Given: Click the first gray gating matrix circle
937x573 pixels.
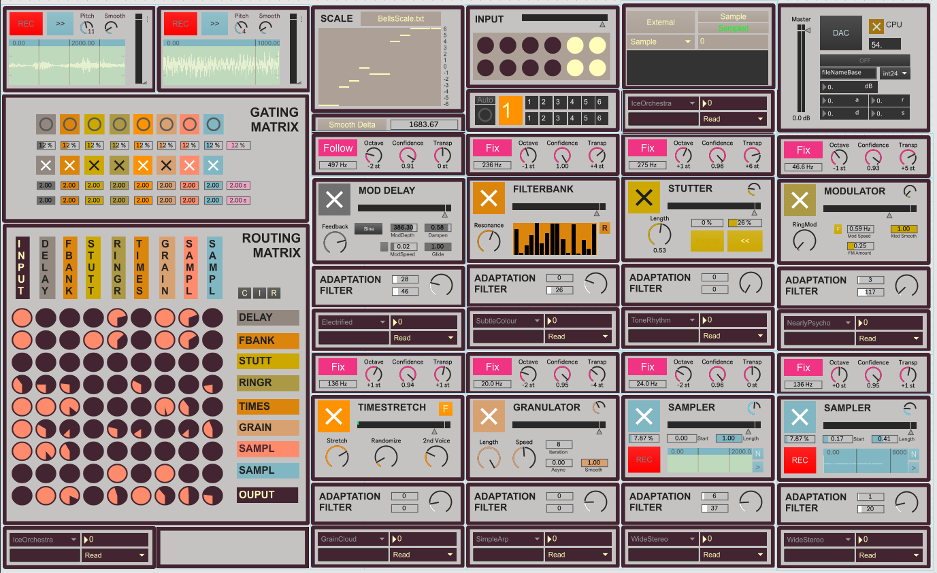Looking at the screenshot, I should point(46,124).
